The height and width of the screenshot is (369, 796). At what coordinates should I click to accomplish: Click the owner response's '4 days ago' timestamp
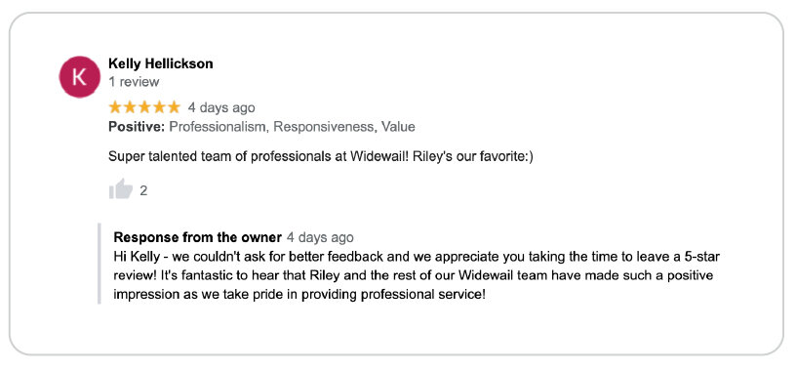[320, 237]
